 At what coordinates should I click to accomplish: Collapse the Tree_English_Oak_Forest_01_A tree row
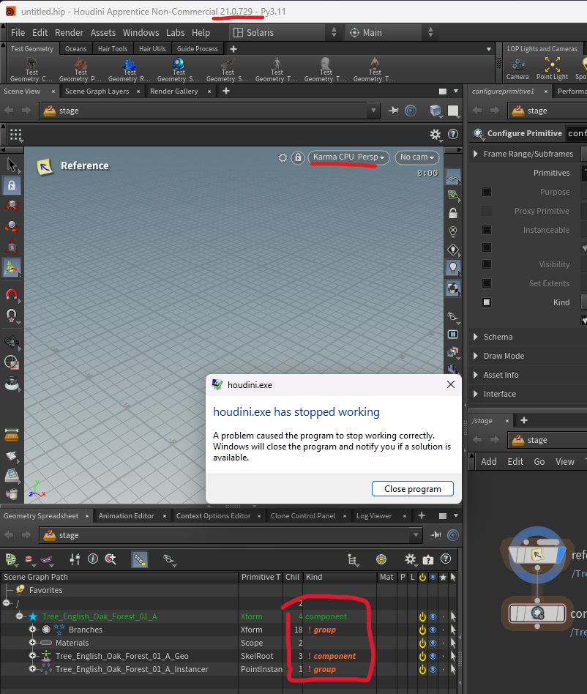(x=20, y=616)
